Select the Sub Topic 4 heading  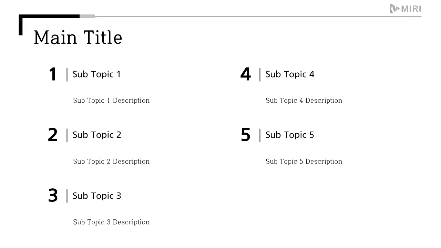(x=290, y=74)
